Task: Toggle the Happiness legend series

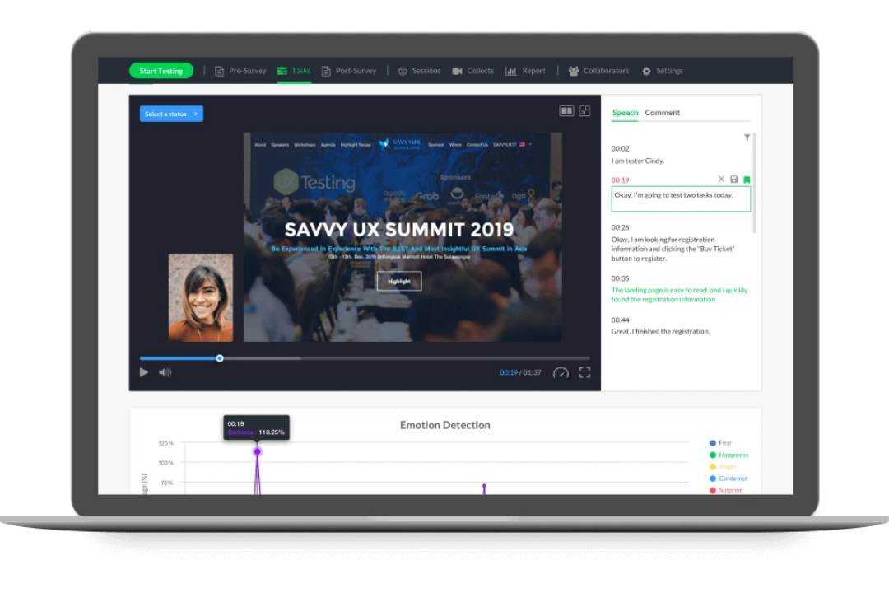Action: click(729, 455)
